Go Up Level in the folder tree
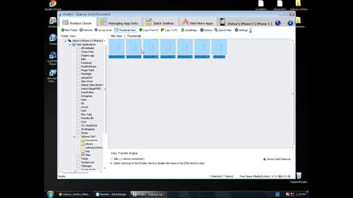353x198 pixels. tap(103, 30)
